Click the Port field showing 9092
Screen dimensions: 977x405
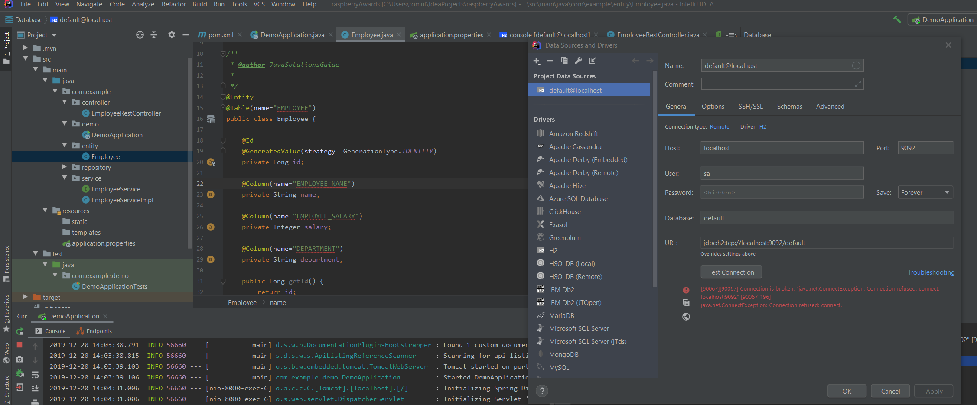(925, 148)
